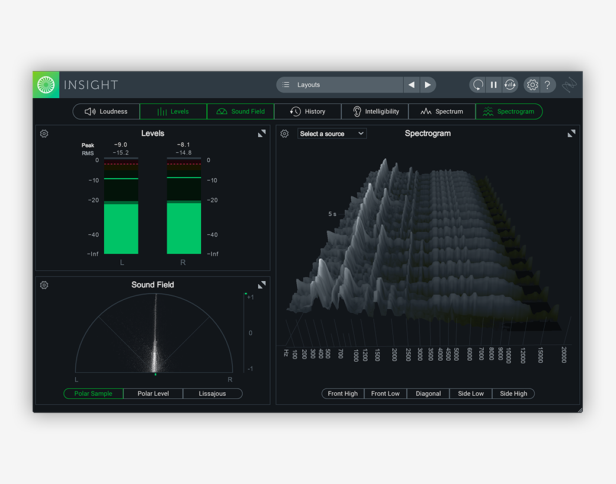
Task: Open the help question mark
Action: (x=548, y=85)
